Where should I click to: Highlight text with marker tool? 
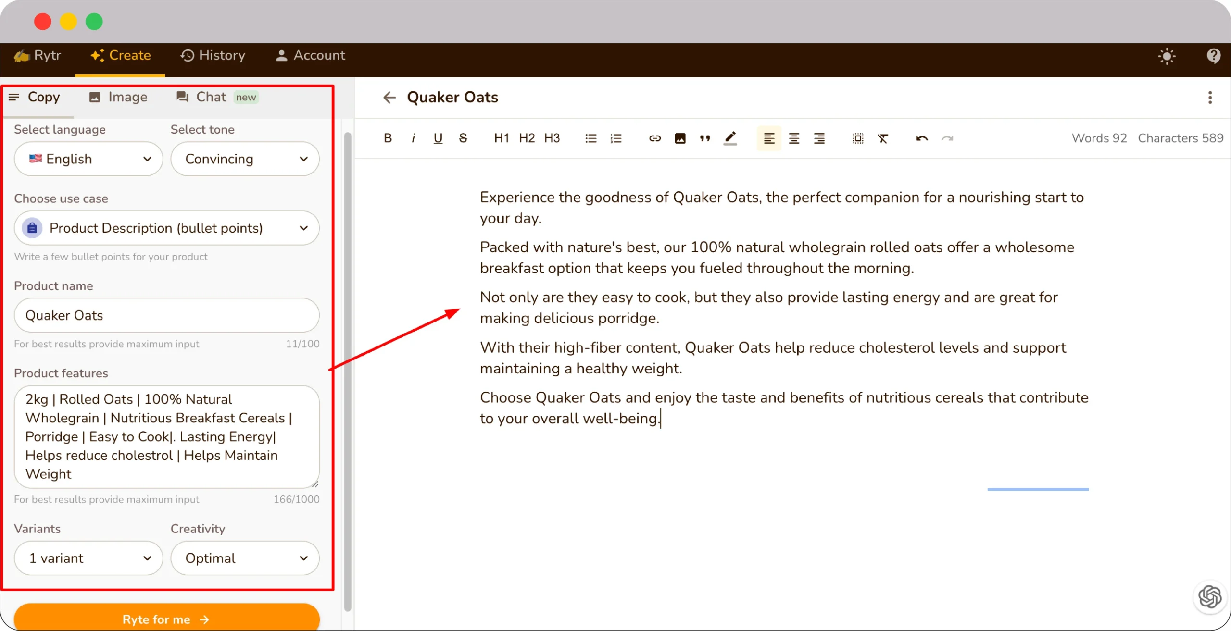[730, 138]
